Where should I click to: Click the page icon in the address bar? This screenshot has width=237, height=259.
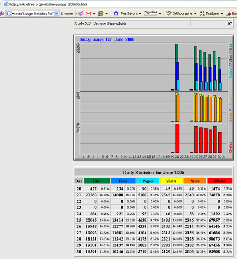pos(6,4)
